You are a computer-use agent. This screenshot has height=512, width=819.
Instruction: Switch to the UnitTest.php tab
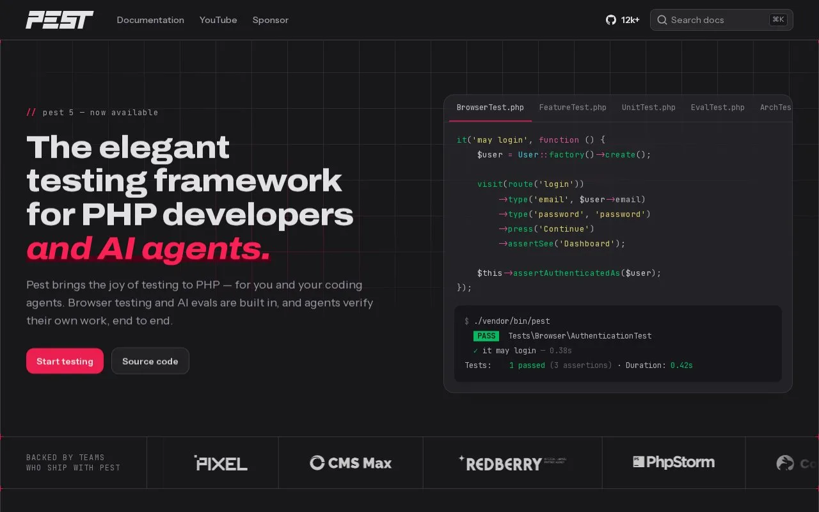(649, 108)
